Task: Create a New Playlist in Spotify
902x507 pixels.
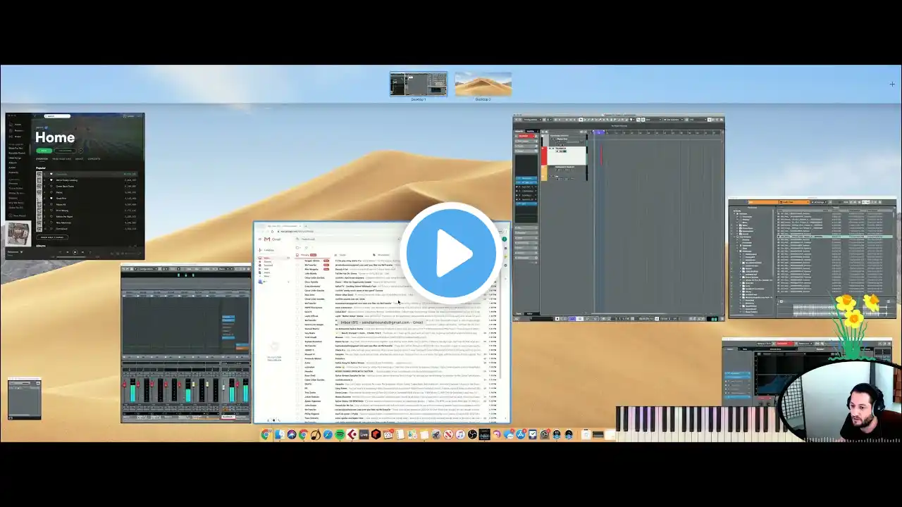Action: pos(19,216)
